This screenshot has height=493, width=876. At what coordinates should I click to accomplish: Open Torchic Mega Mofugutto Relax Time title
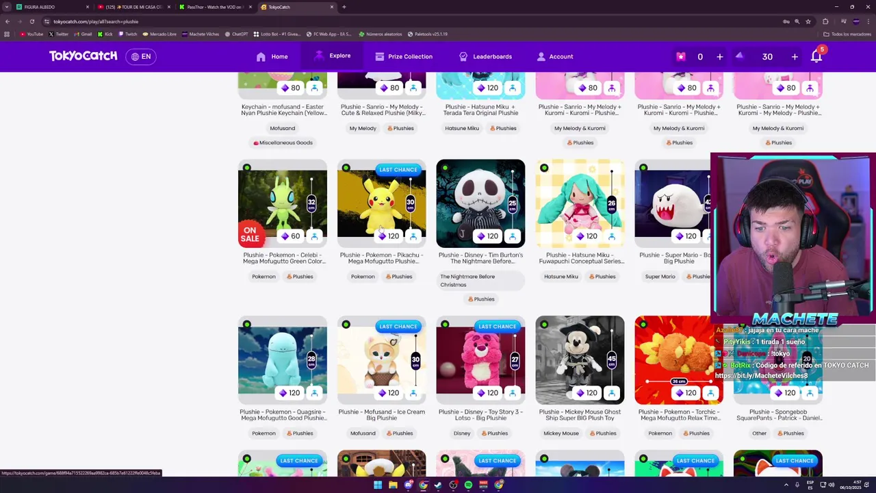679,415
